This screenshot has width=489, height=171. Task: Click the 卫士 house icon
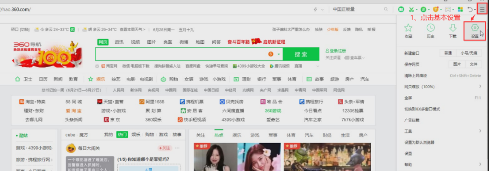click(17, 79)
